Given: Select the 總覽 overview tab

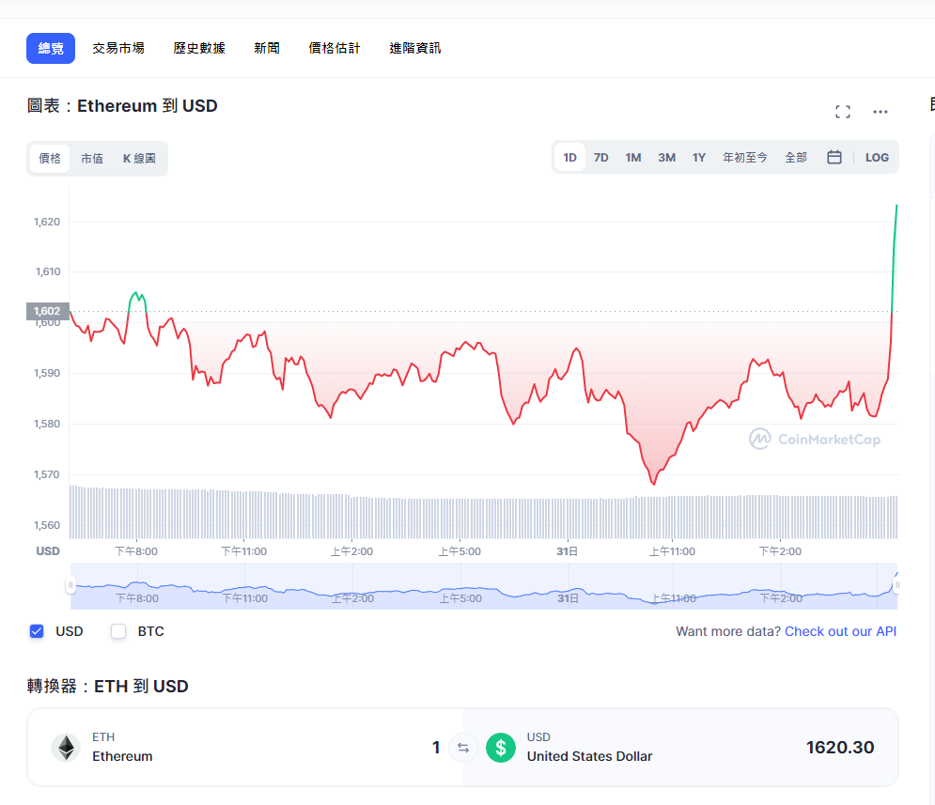Looking at the screenshot, I should (51, 48).
